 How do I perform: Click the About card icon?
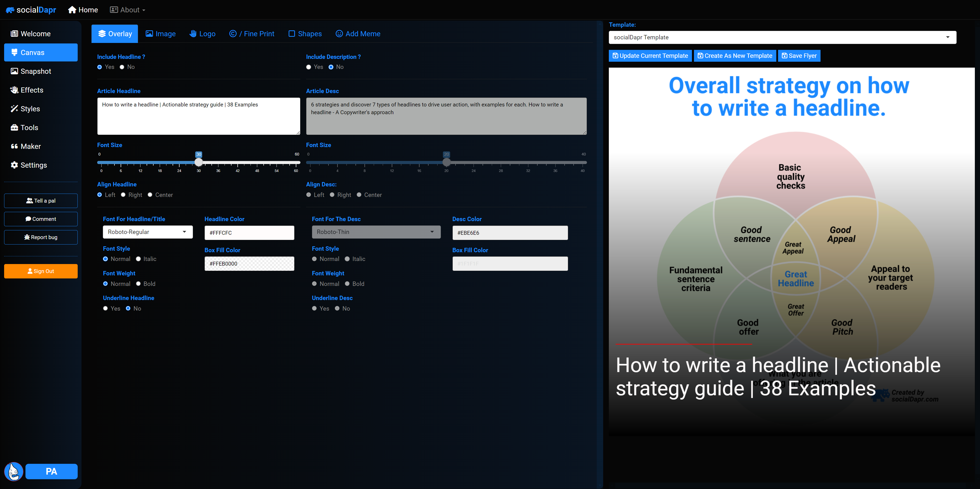pos(114,10)
